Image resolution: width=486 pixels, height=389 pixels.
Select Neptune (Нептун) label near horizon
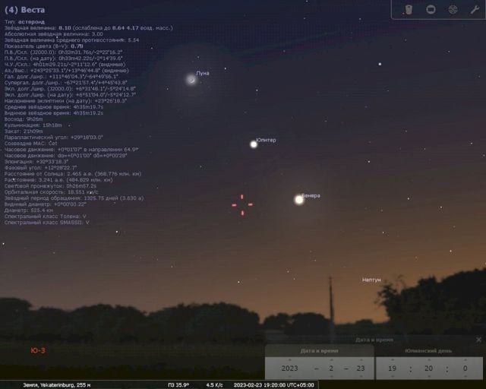371,280
